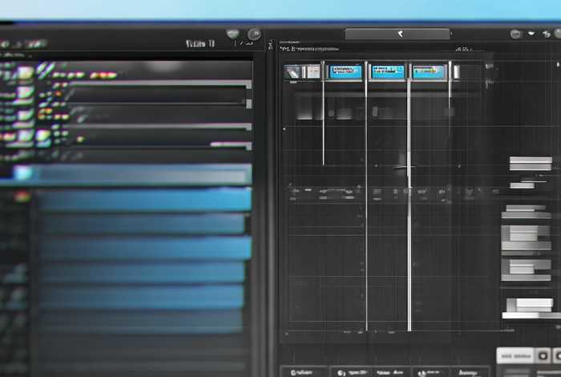Click the gray diagonal-striped thumbnail beside the clips

coord(293,72)
